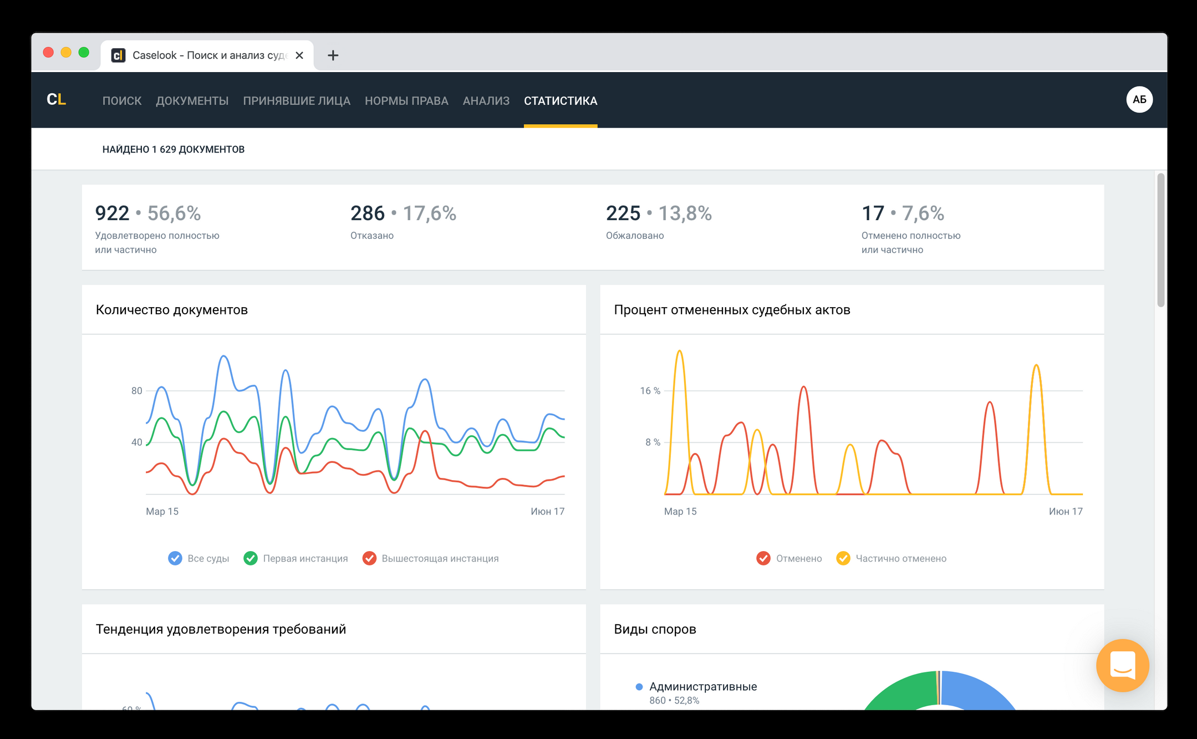Click the blue Административные legend dot
This screenshot has width=1197, height=739.
[639, 687]
